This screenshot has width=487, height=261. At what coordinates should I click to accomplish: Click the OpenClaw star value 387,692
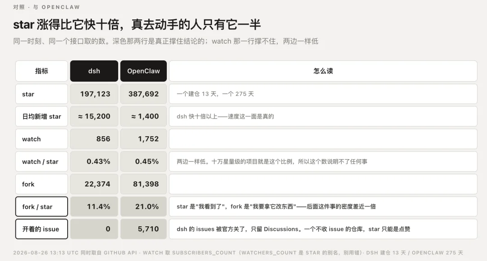pos(143,94)
